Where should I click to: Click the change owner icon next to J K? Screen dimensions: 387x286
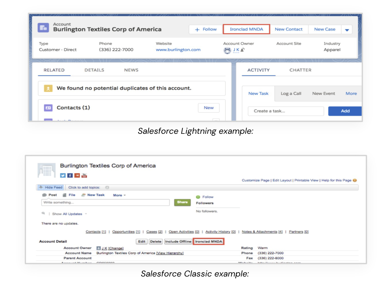coord(242,50)
